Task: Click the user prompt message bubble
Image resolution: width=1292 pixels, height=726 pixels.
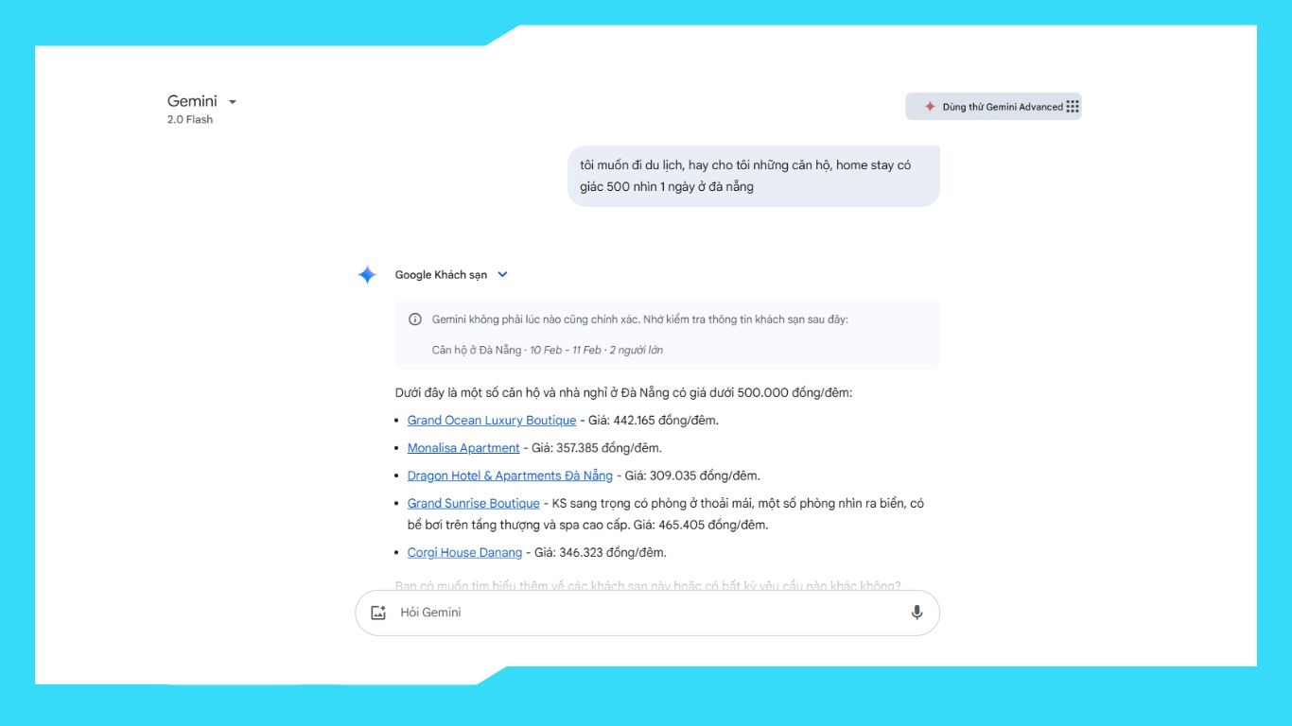Action: [754, 176]
